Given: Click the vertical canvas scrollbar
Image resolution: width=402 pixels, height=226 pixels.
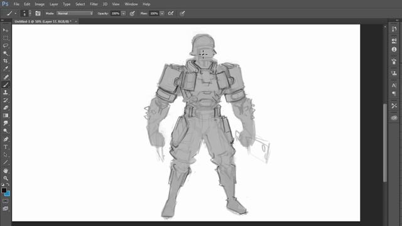Looking at the screenshot, I should (385, 143).
